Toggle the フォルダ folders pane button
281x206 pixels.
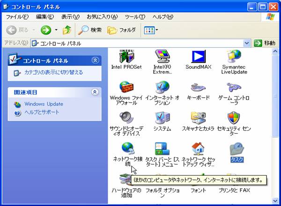(x=121, y=30)
